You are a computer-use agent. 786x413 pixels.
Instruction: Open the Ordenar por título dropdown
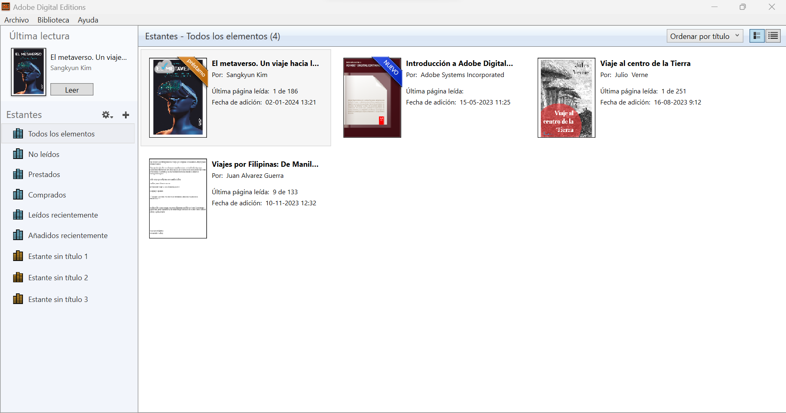coord(704,36)
